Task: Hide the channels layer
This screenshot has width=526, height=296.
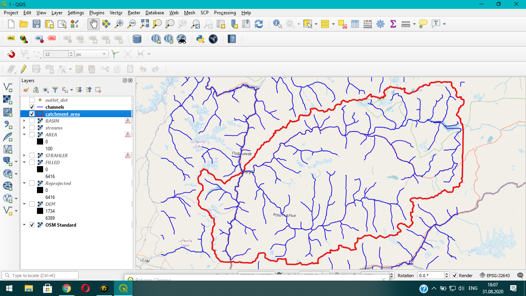Action: coord(32,107)
